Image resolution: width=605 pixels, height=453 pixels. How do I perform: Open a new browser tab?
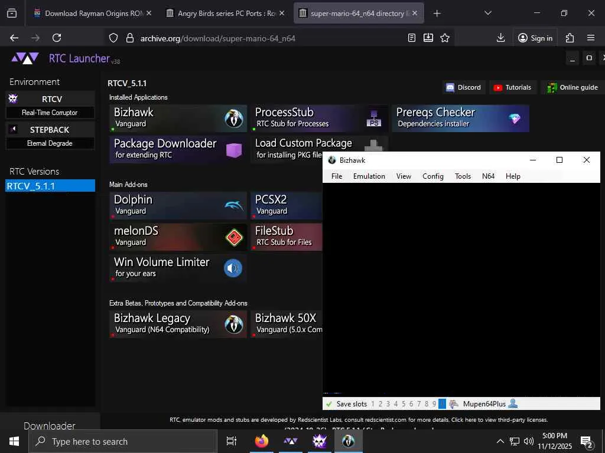click(x=437, y=14)
